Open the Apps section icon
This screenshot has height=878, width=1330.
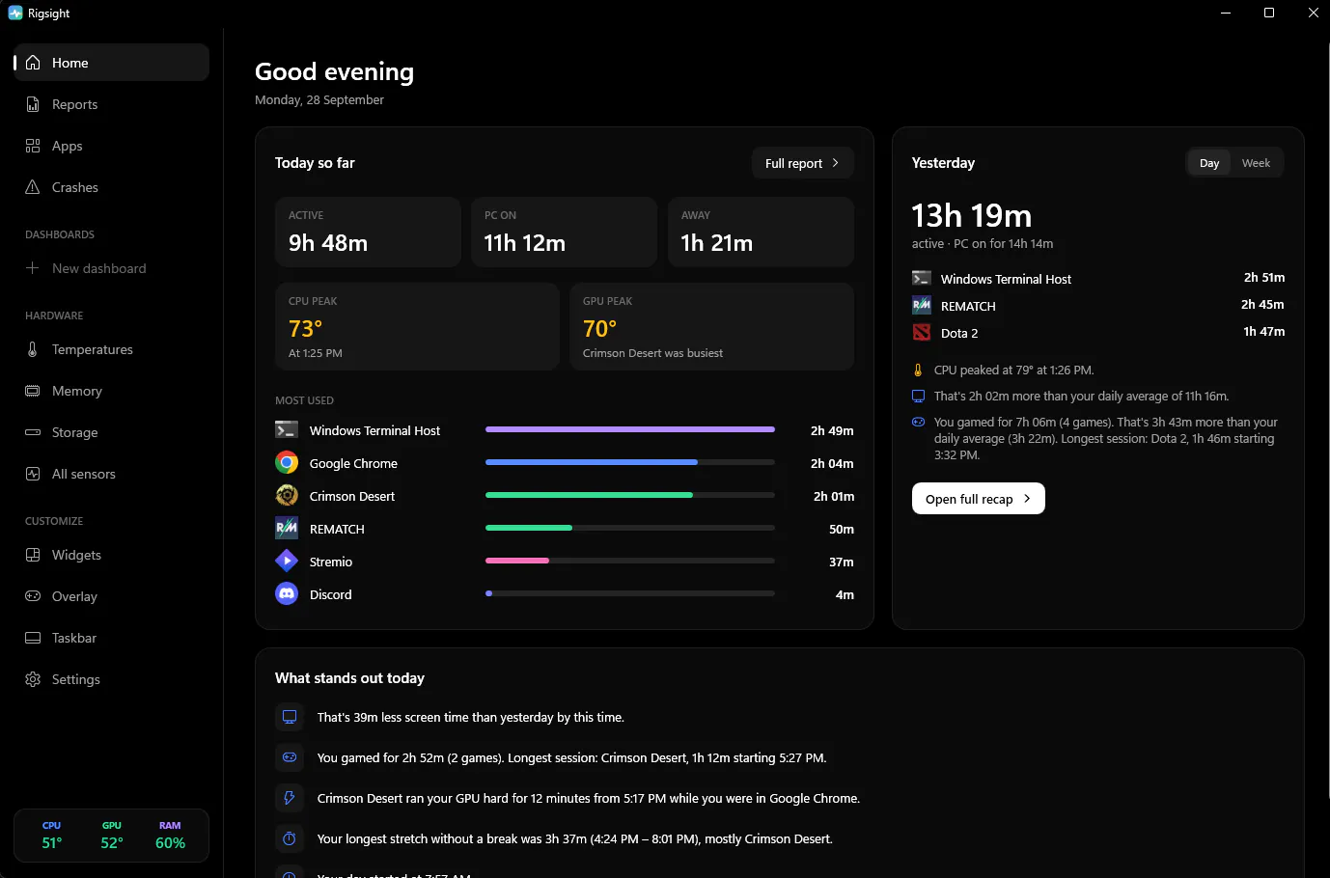(x=33, y=146)
